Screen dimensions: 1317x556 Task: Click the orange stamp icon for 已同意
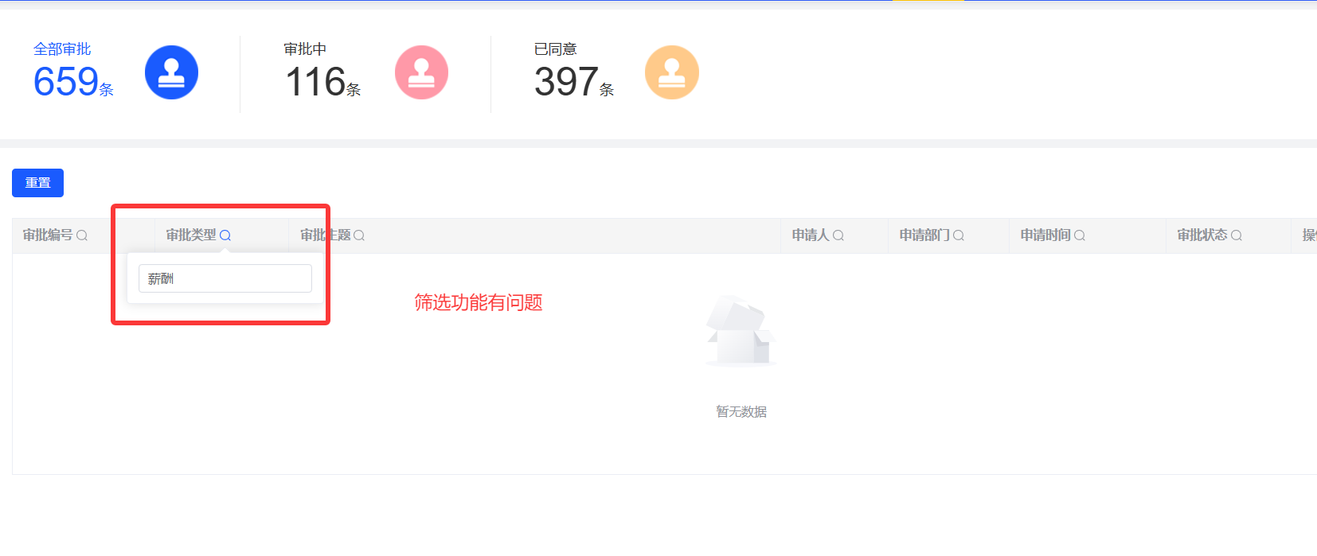click(x=672, y=72)
